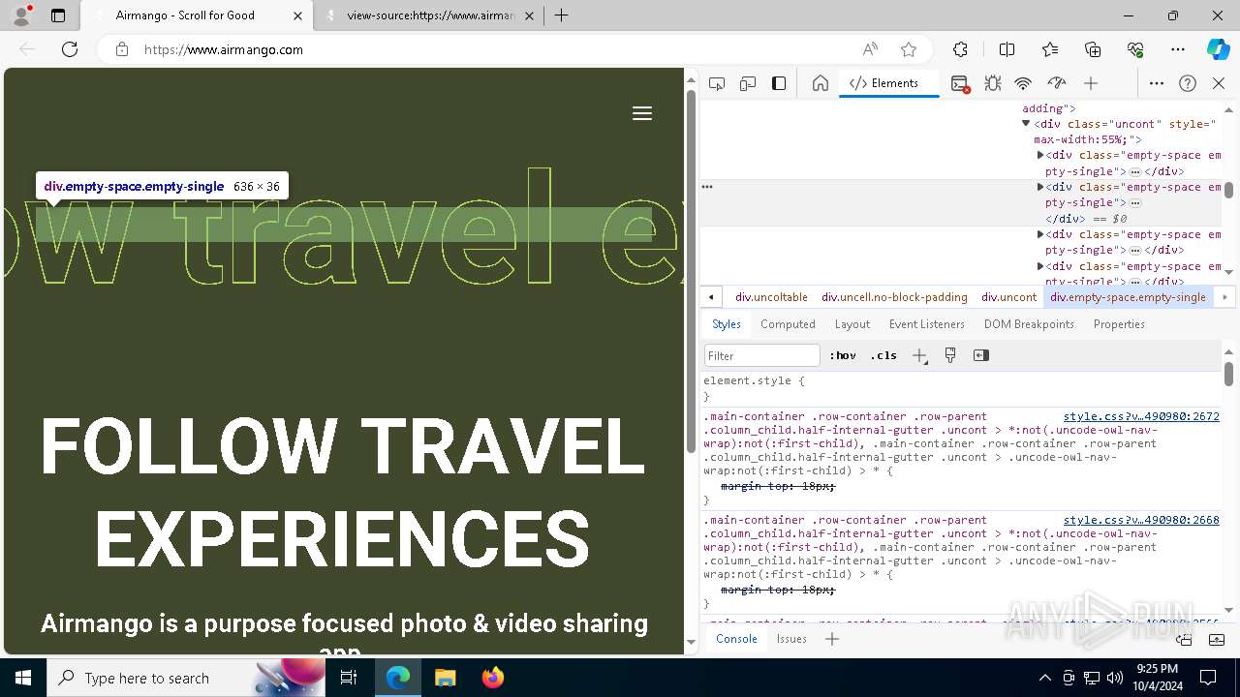Toggle browser split screen
The width and height of the screenshot is (1240, 697).
tap(1007, 49)
